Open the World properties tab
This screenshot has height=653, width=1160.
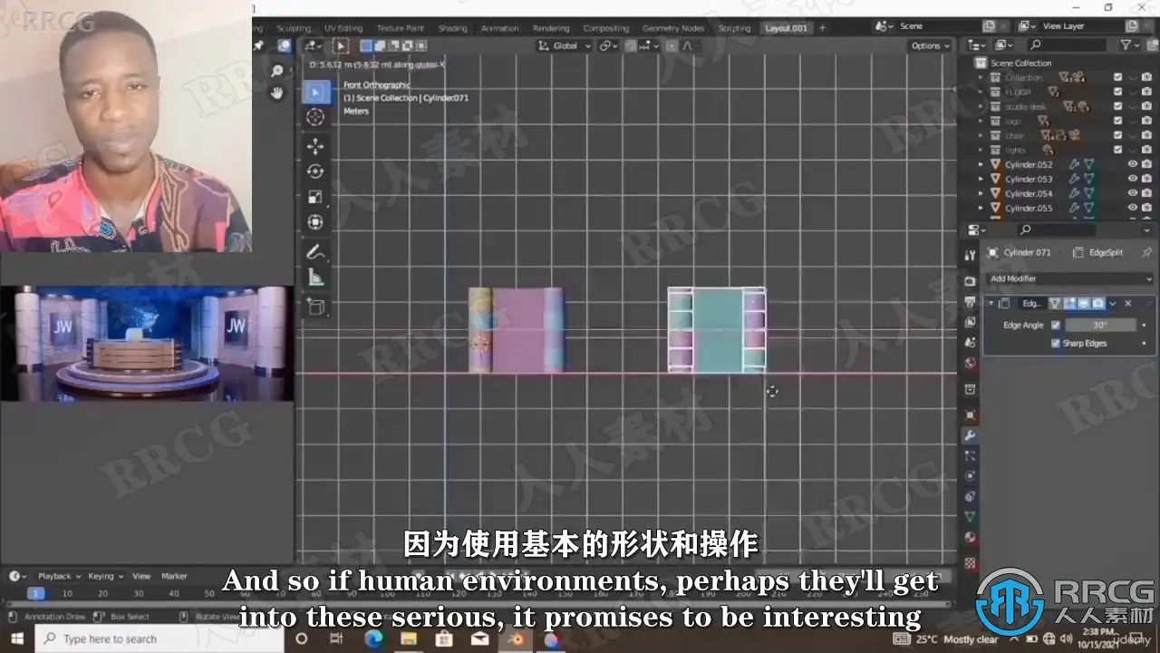pos(971,365)
